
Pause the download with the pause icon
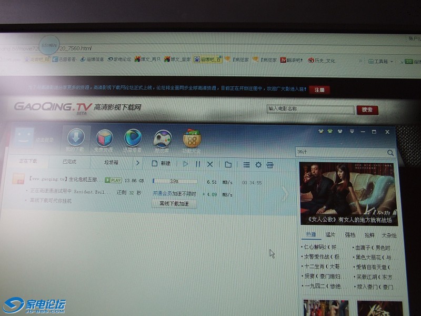198,164
